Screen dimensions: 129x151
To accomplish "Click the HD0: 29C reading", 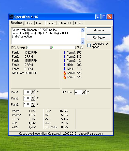I will tap(74, 65).
